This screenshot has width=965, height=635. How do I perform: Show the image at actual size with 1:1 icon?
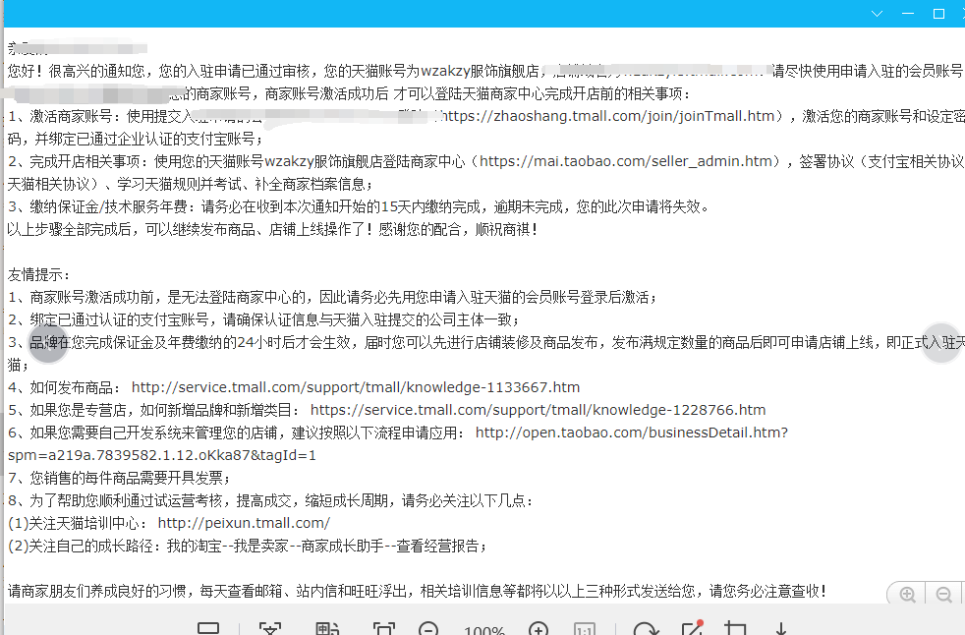click(584, 629)
